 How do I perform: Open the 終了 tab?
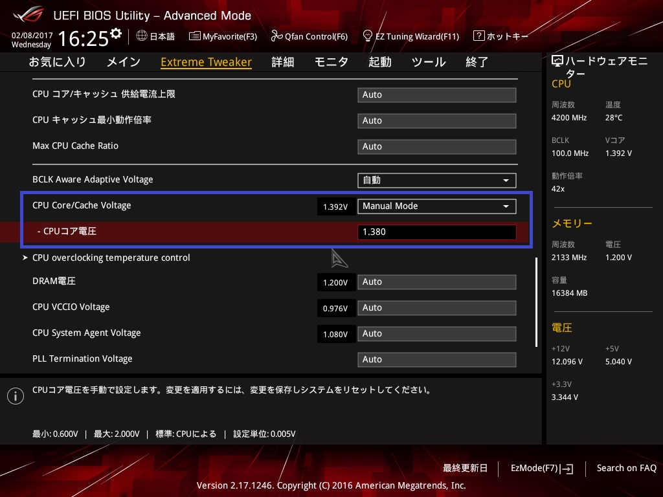pyautogui.click(x=477, y=62)
